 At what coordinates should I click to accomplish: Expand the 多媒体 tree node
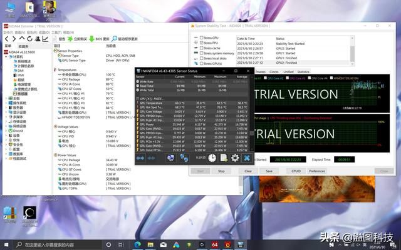tap(6, 117)
